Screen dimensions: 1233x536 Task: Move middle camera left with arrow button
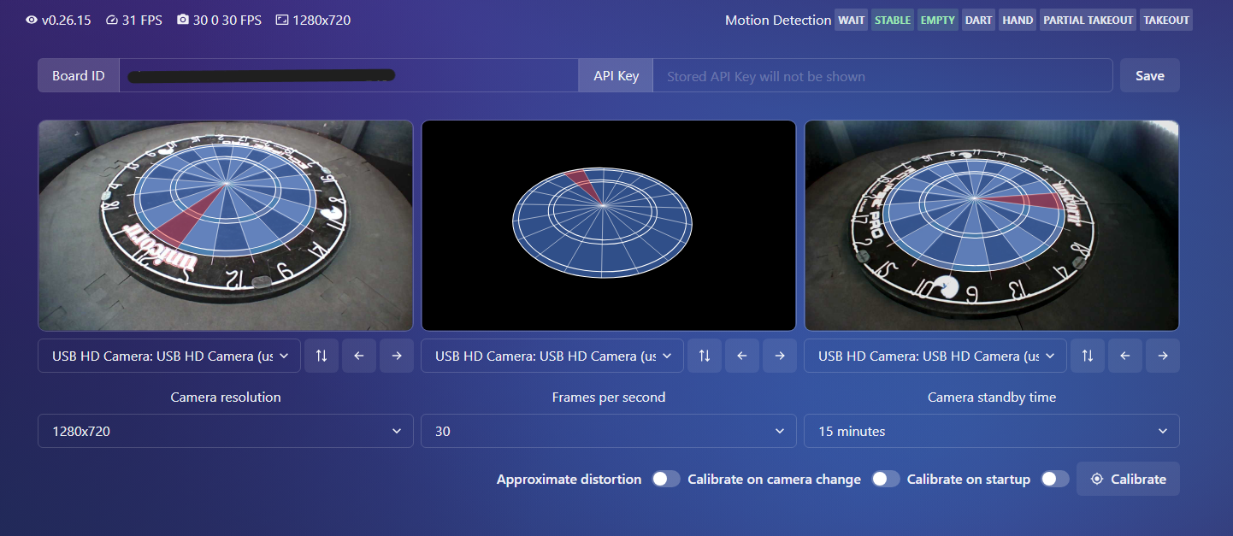click(x=742, y=356)
